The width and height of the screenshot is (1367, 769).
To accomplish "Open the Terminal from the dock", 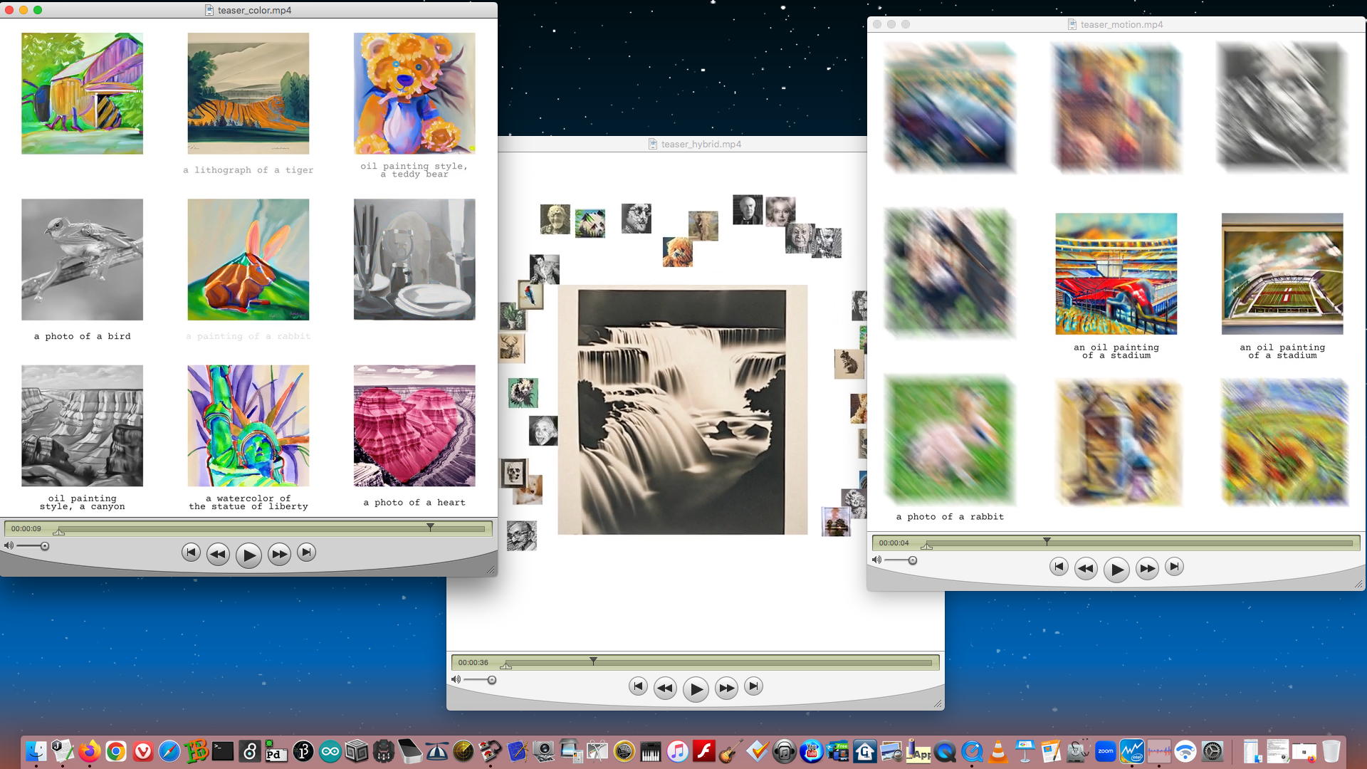I will [223, 751].
